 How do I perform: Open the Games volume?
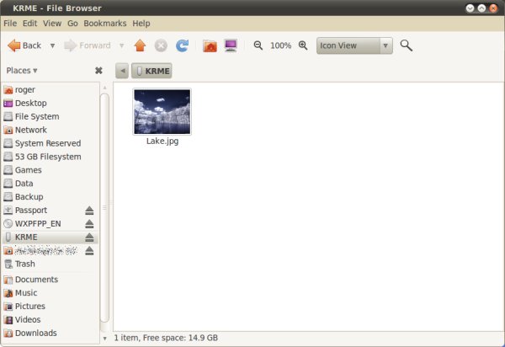tap(50, 170)
